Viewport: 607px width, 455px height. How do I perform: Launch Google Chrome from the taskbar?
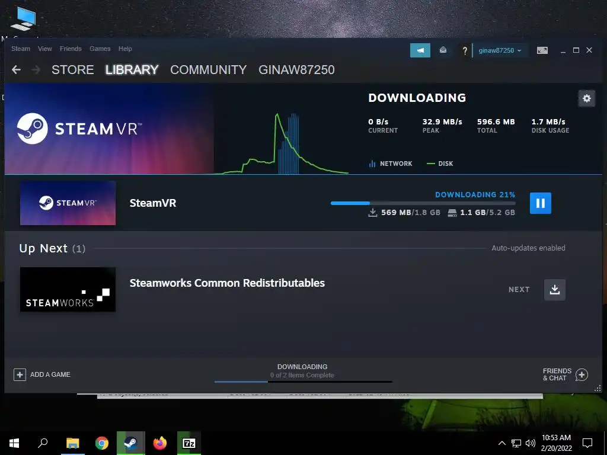pos(102,443)
